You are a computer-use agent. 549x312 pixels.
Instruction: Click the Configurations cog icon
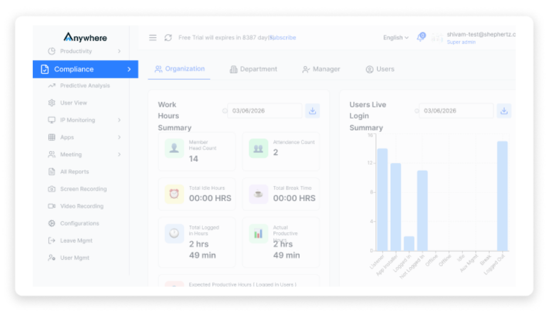pyautogui.click(x=52, y=223)
